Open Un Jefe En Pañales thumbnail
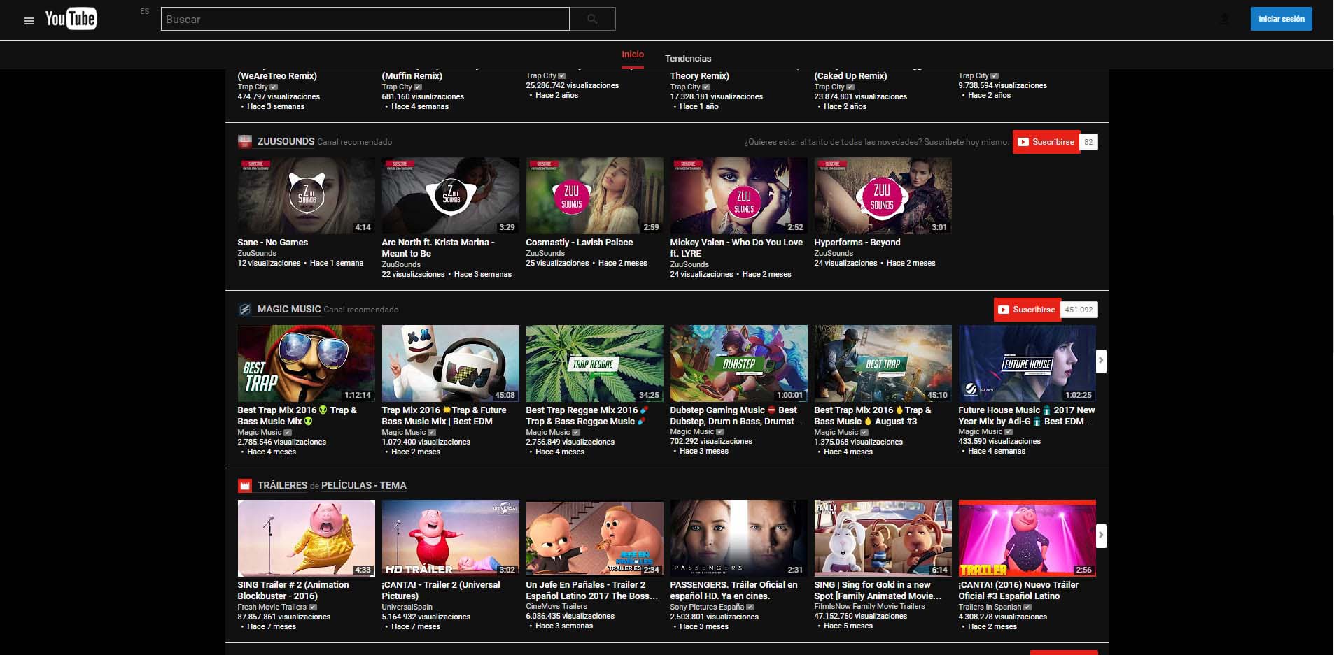 [594, 538]
